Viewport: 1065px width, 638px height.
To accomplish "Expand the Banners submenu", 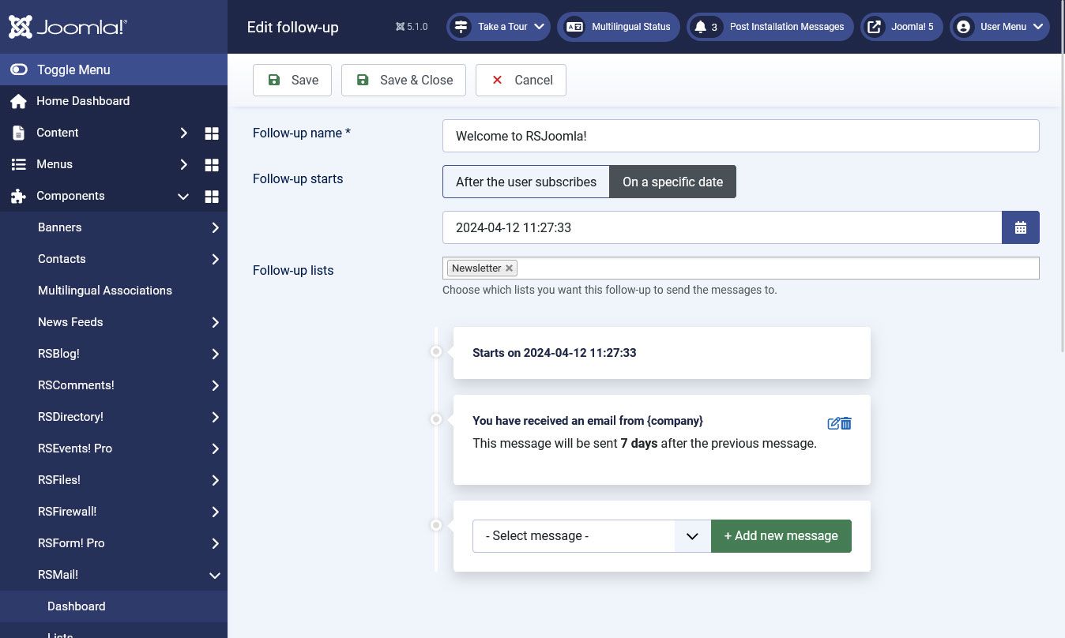I will click(215, 227).
